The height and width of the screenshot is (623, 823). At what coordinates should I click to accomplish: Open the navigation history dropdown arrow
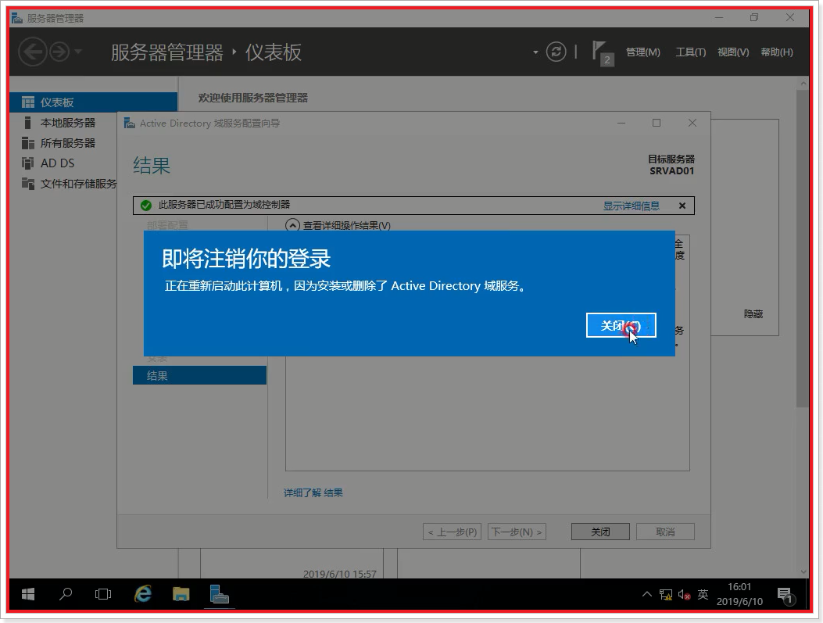pyautogui.click(x=78, y=52)
